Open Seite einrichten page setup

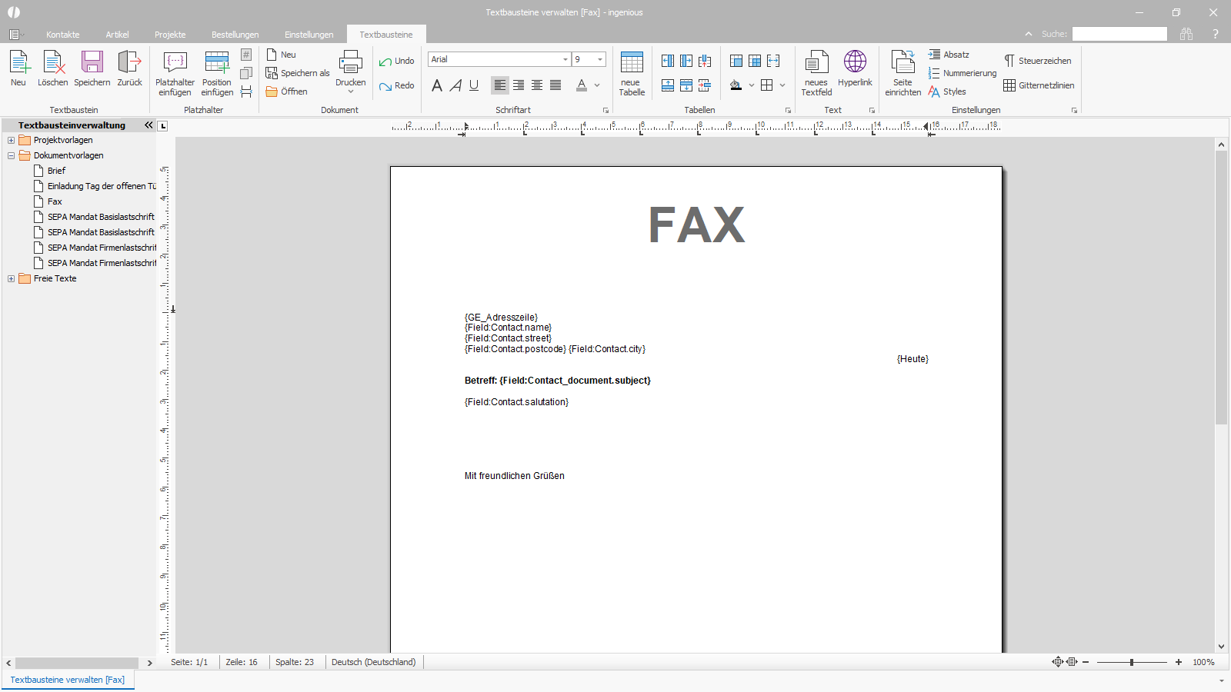(x=902, y=74)
